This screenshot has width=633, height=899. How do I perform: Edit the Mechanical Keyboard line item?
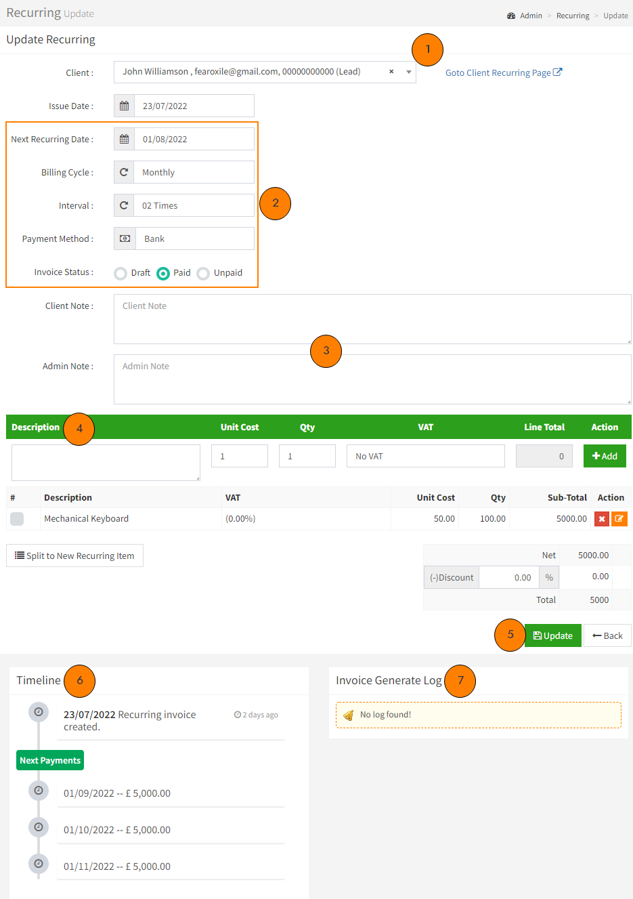coord(619,519)
